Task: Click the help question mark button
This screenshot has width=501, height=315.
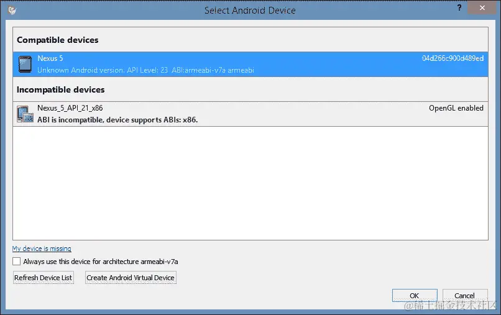Action: coord(459,7)
